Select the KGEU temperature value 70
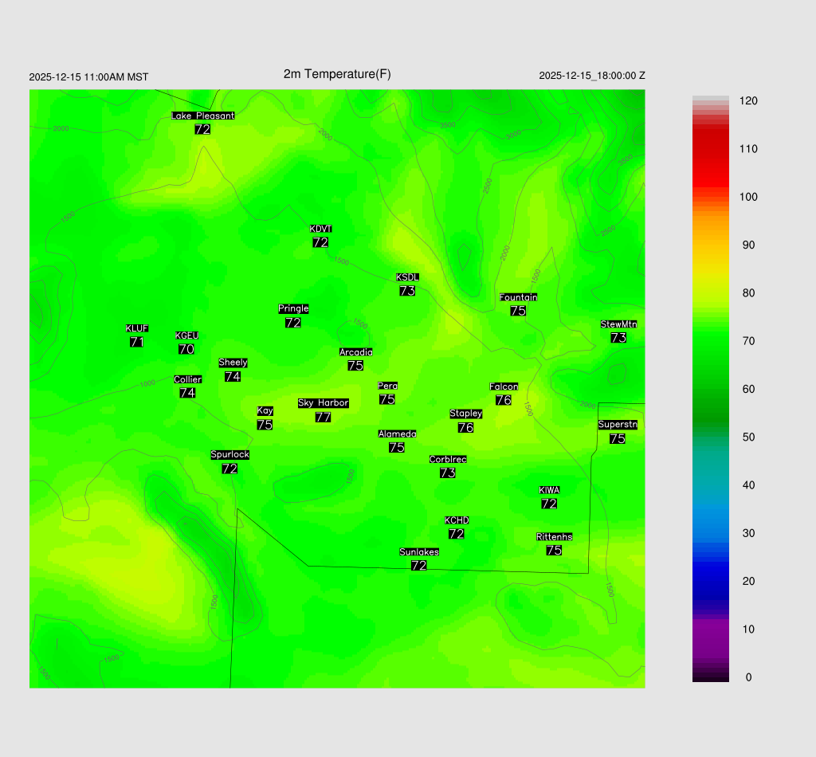 tap(186, 349)
